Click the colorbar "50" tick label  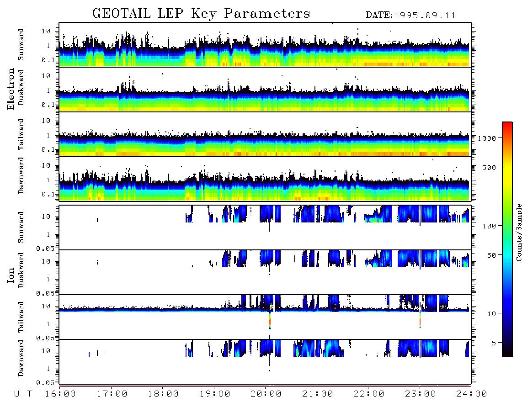point(491,255)
